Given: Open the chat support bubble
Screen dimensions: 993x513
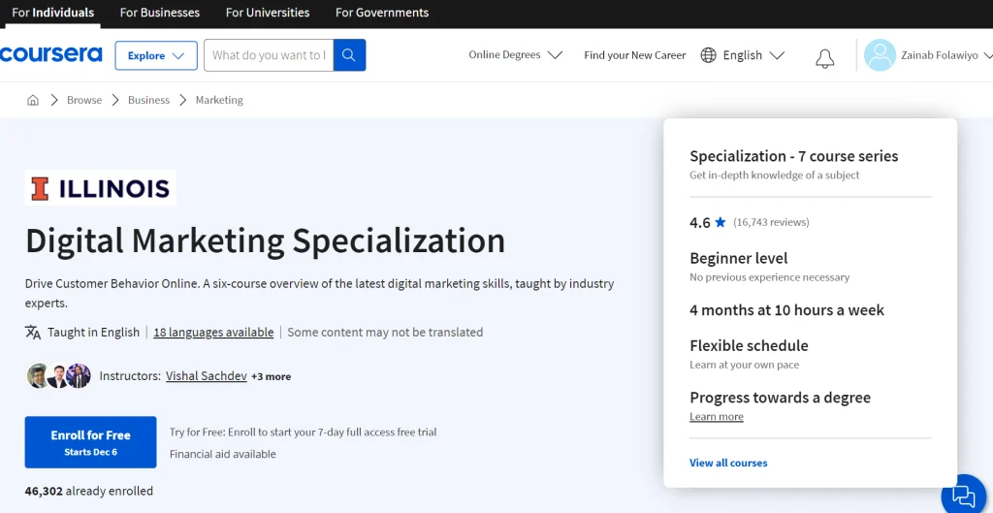Looking at the screenshot, I should pos(964,495).
